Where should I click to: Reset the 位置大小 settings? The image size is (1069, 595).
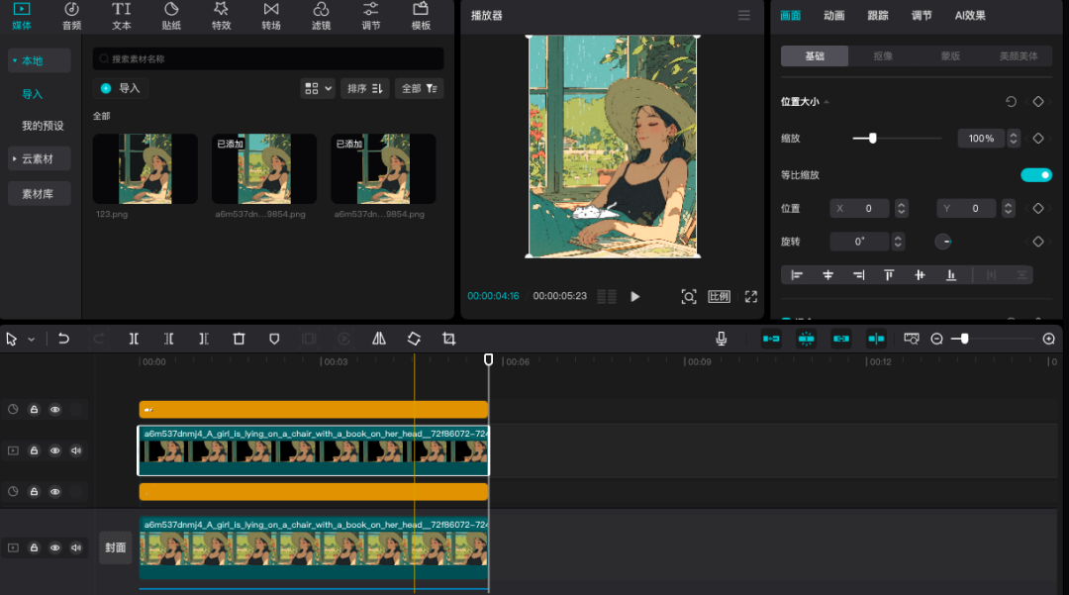(1011, 102)
